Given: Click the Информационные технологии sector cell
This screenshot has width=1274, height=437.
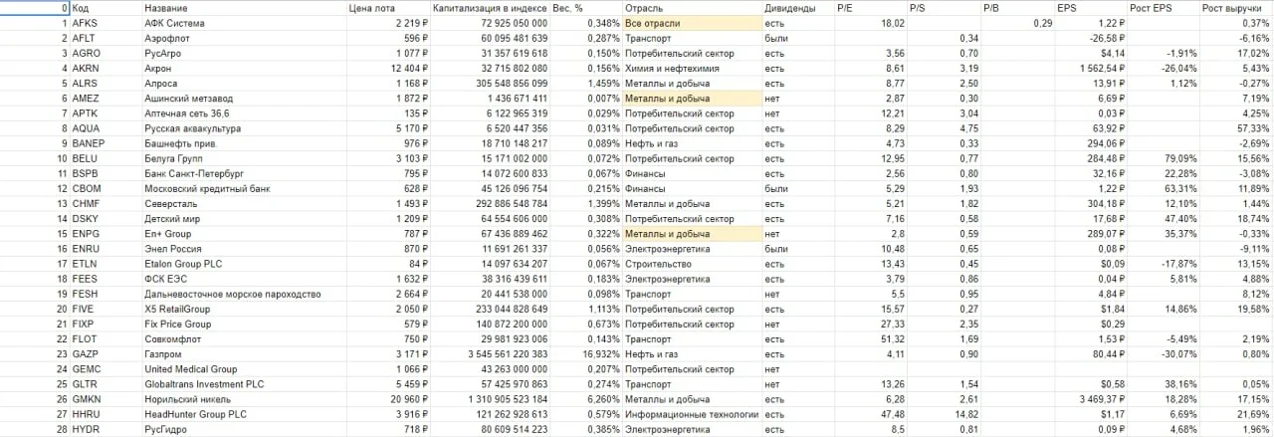Looking at the screenshot, I should (x=692, y=414).
